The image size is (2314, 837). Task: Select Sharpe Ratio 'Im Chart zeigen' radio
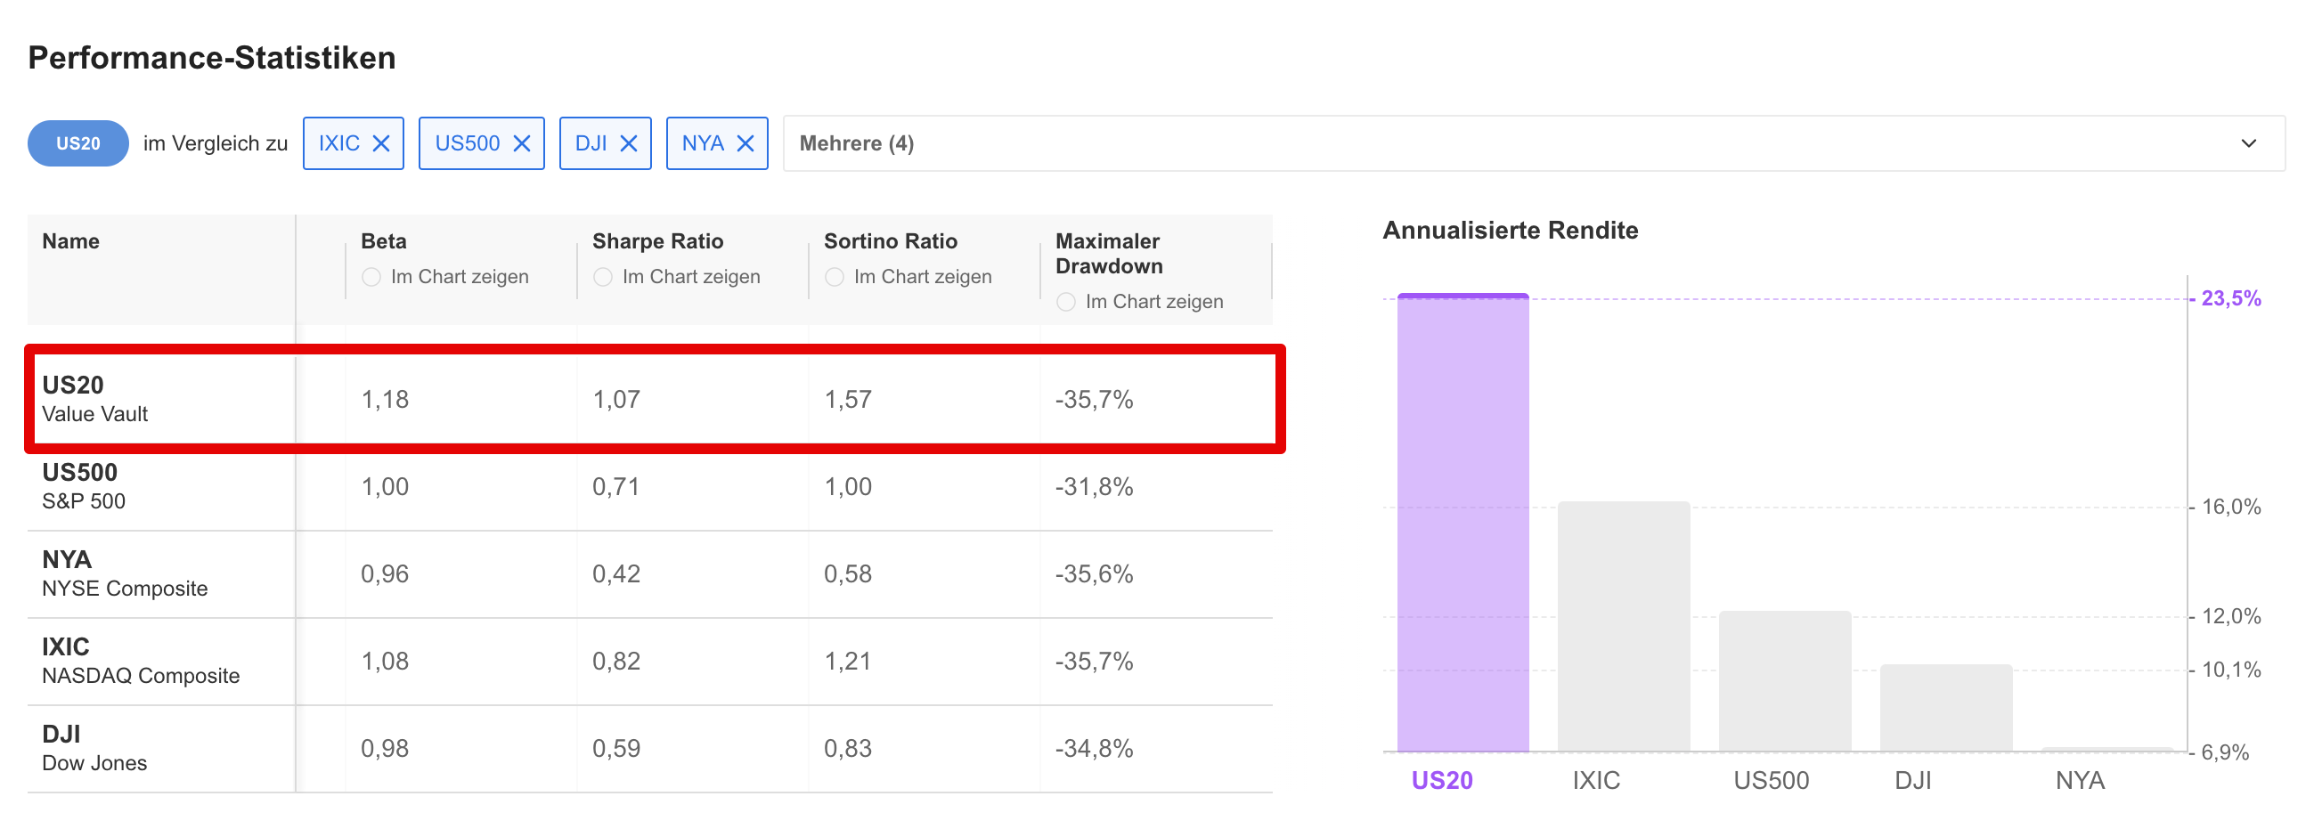[603, 278]
